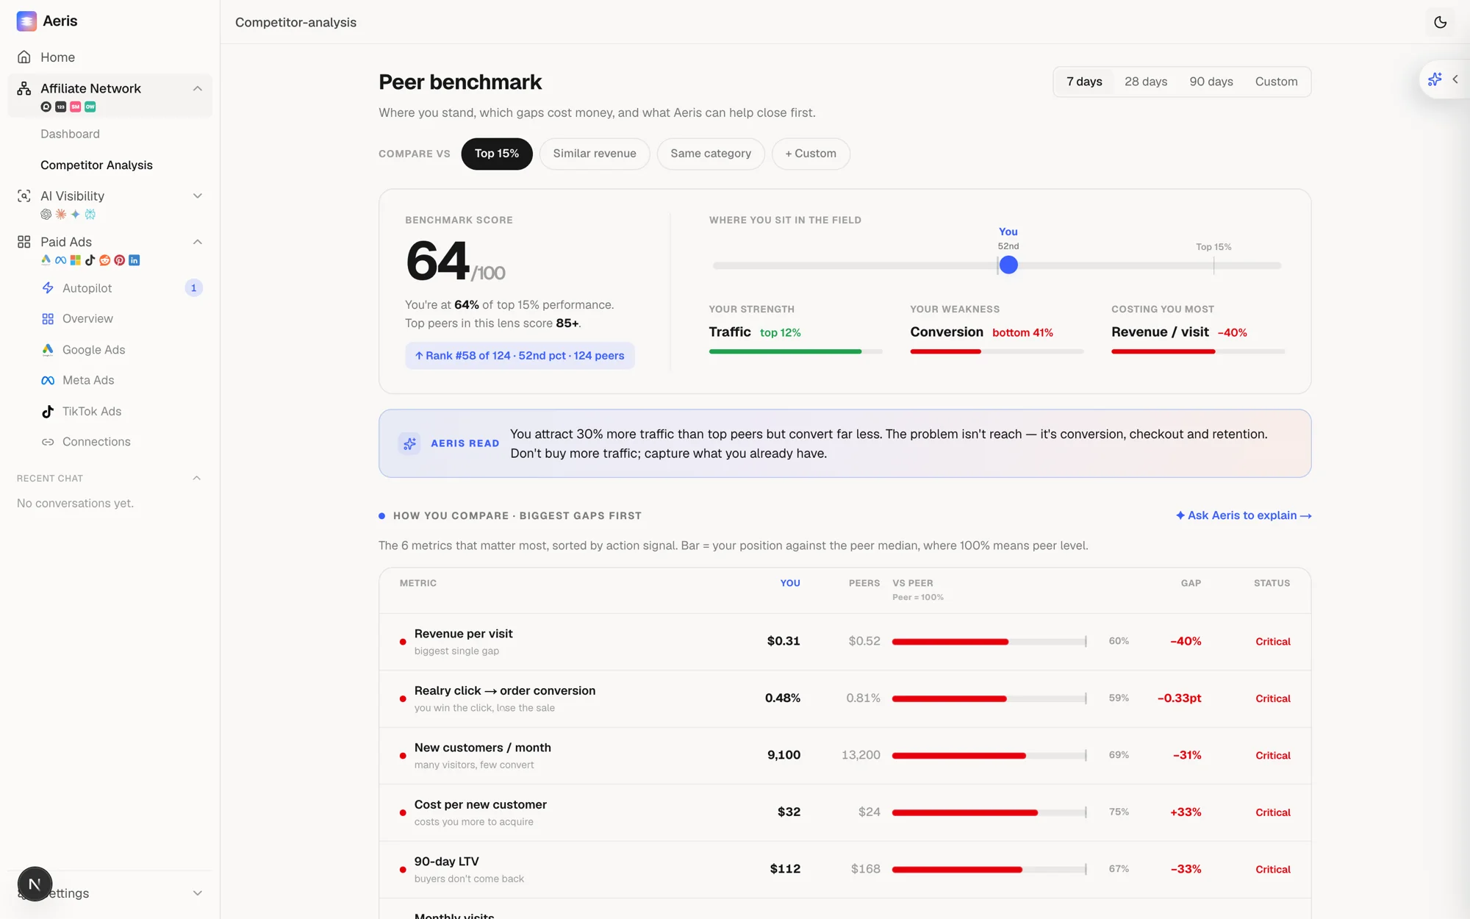Click the TikTok Ads note icon
This screenshot has width=1470, height=919.
tap(48, 411)
